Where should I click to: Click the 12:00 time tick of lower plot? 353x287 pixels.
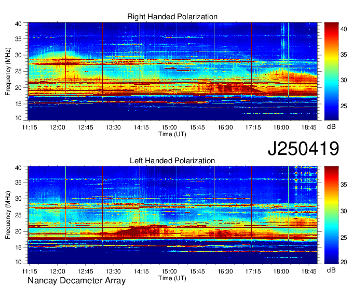58,271
